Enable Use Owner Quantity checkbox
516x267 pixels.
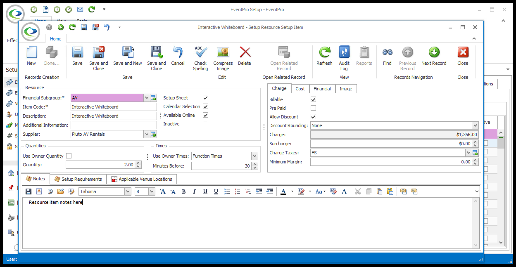(69, 156)
